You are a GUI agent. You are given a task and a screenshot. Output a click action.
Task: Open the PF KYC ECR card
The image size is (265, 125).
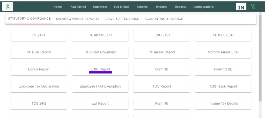[223, 35]
